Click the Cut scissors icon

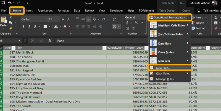click(x=10, y=17)
